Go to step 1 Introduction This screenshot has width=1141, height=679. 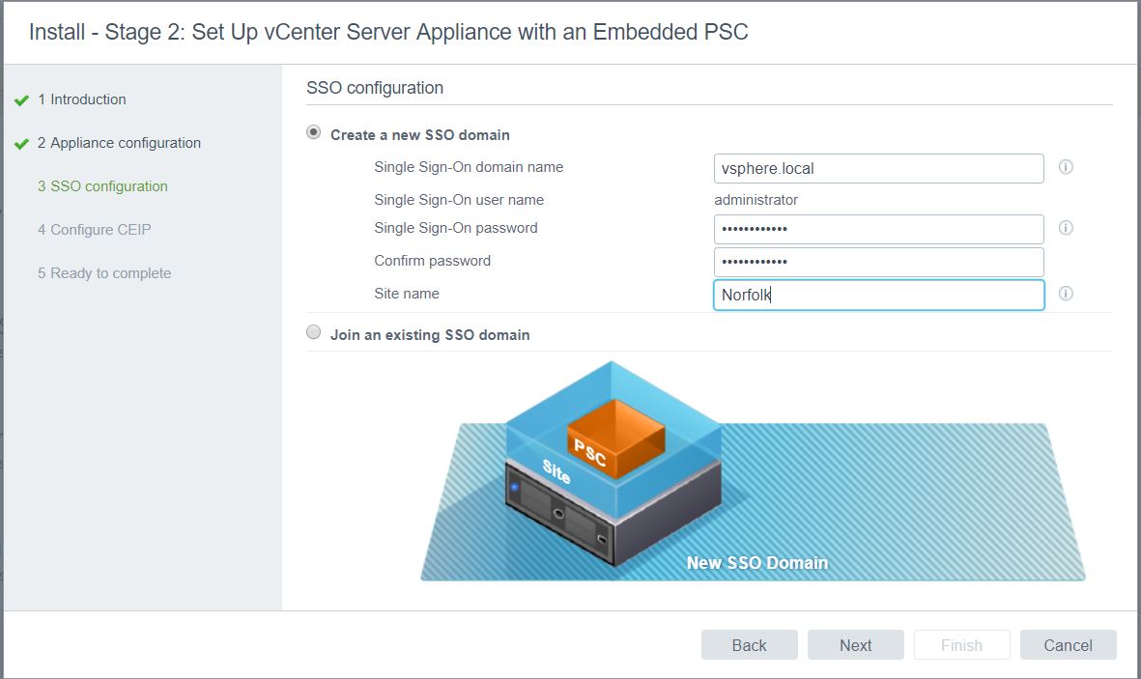coord(81,99)
